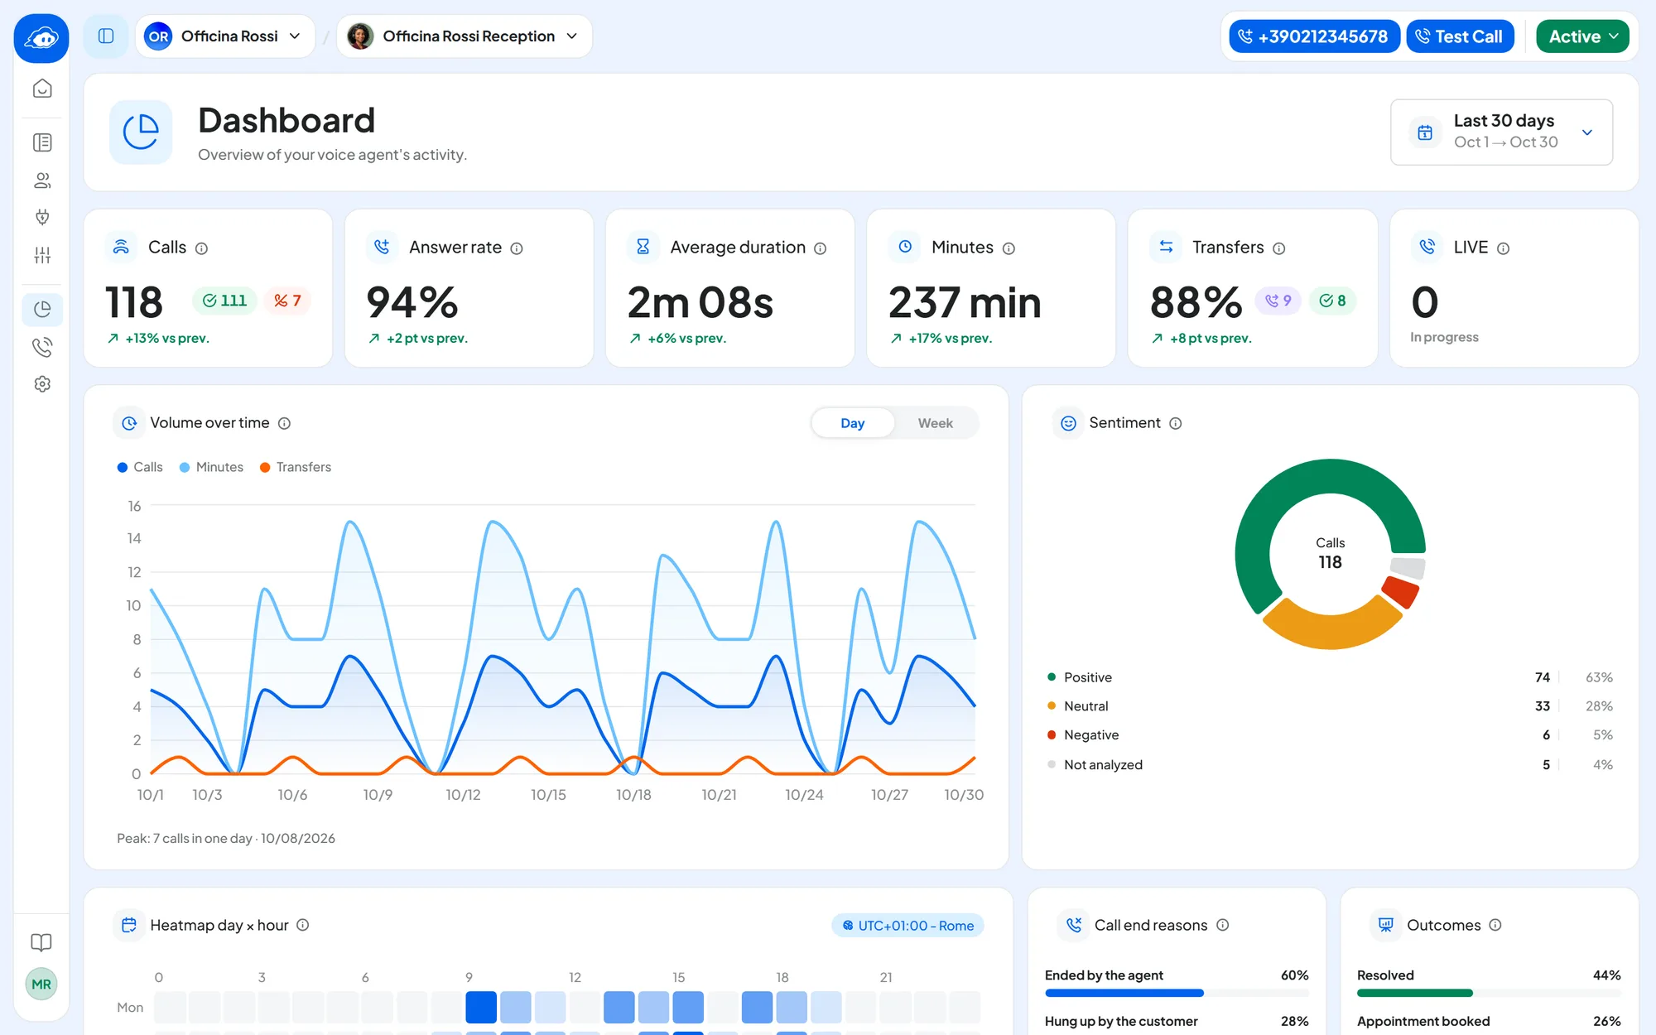The image size is (1656, 1035).
Task: Open the integrations plug sidebar icon
Action: [42, 217]
